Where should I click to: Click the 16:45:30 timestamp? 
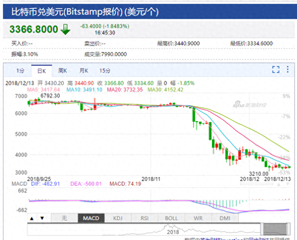pyautogui.click(x=105, y=33)
